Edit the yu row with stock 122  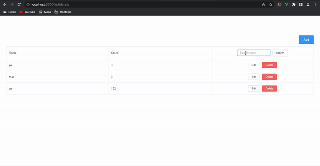coord(254,89)
